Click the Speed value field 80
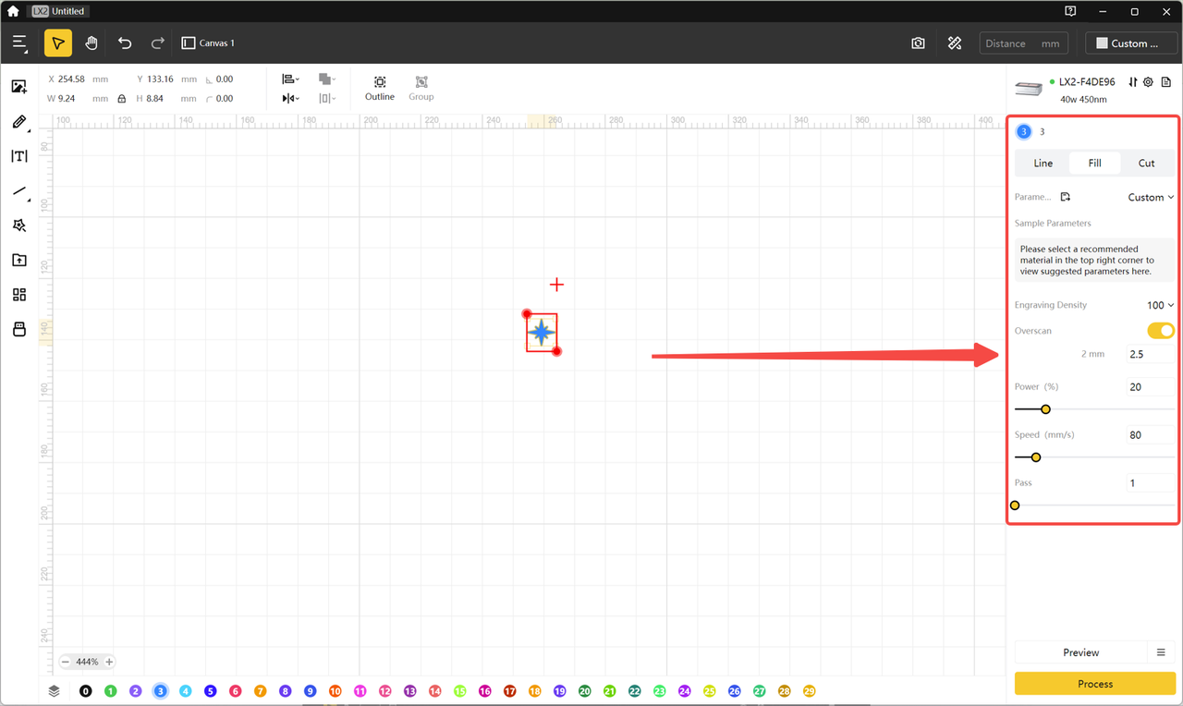Screen dimensions: 1183x706 (x=1151, y=435)
